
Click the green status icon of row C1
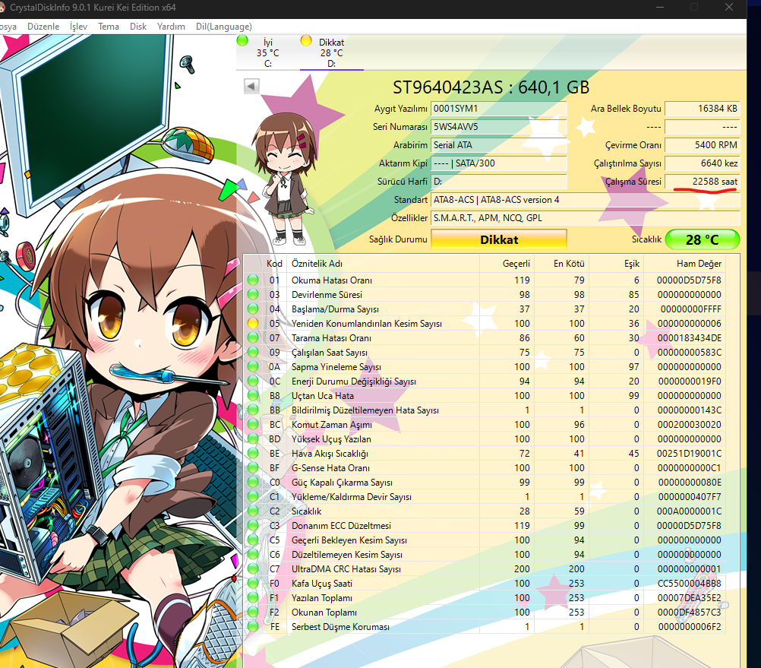[x=253, y=497]
